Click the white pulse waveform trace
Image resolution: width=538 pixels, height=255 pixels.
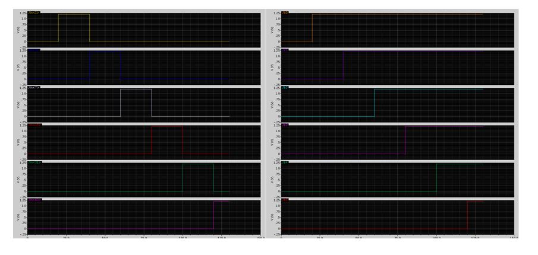pyautogui.click(x=136, y=89)
